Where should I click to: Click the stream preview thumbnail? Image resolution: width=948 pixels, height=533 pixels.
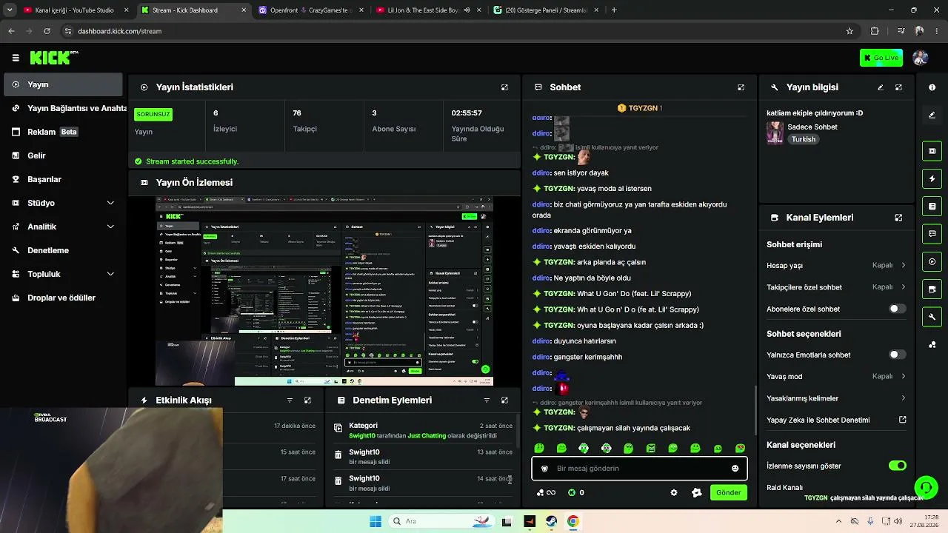click(324, 291)
